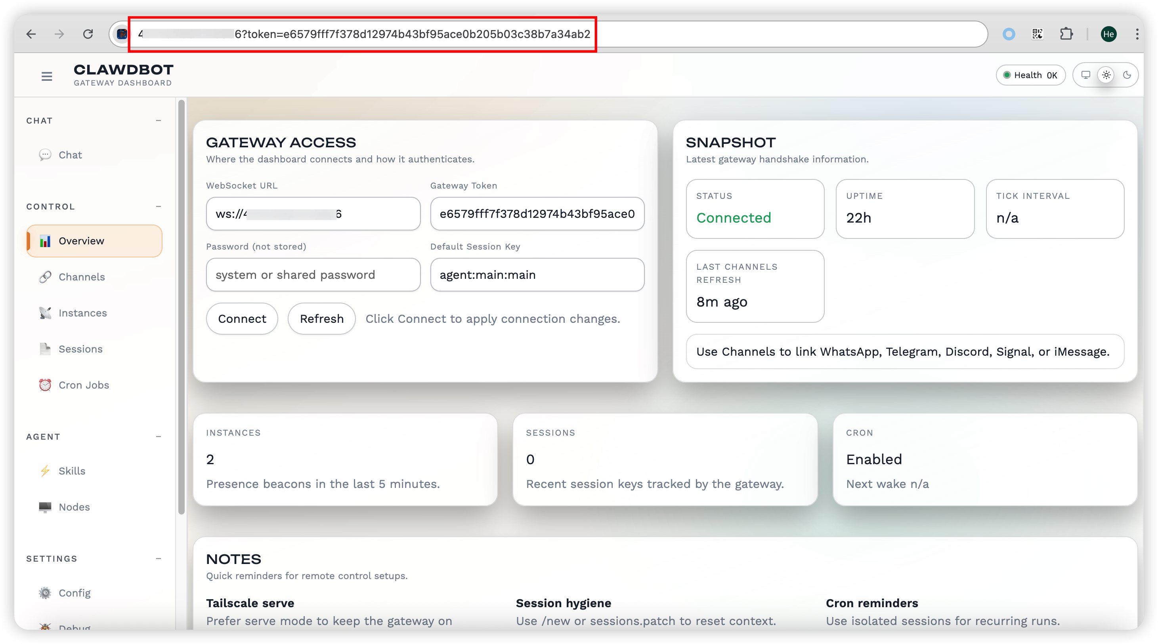Collapse the AGENT sidebar section
Viewport: 1158px width, 644px height.
click(158, 436)
